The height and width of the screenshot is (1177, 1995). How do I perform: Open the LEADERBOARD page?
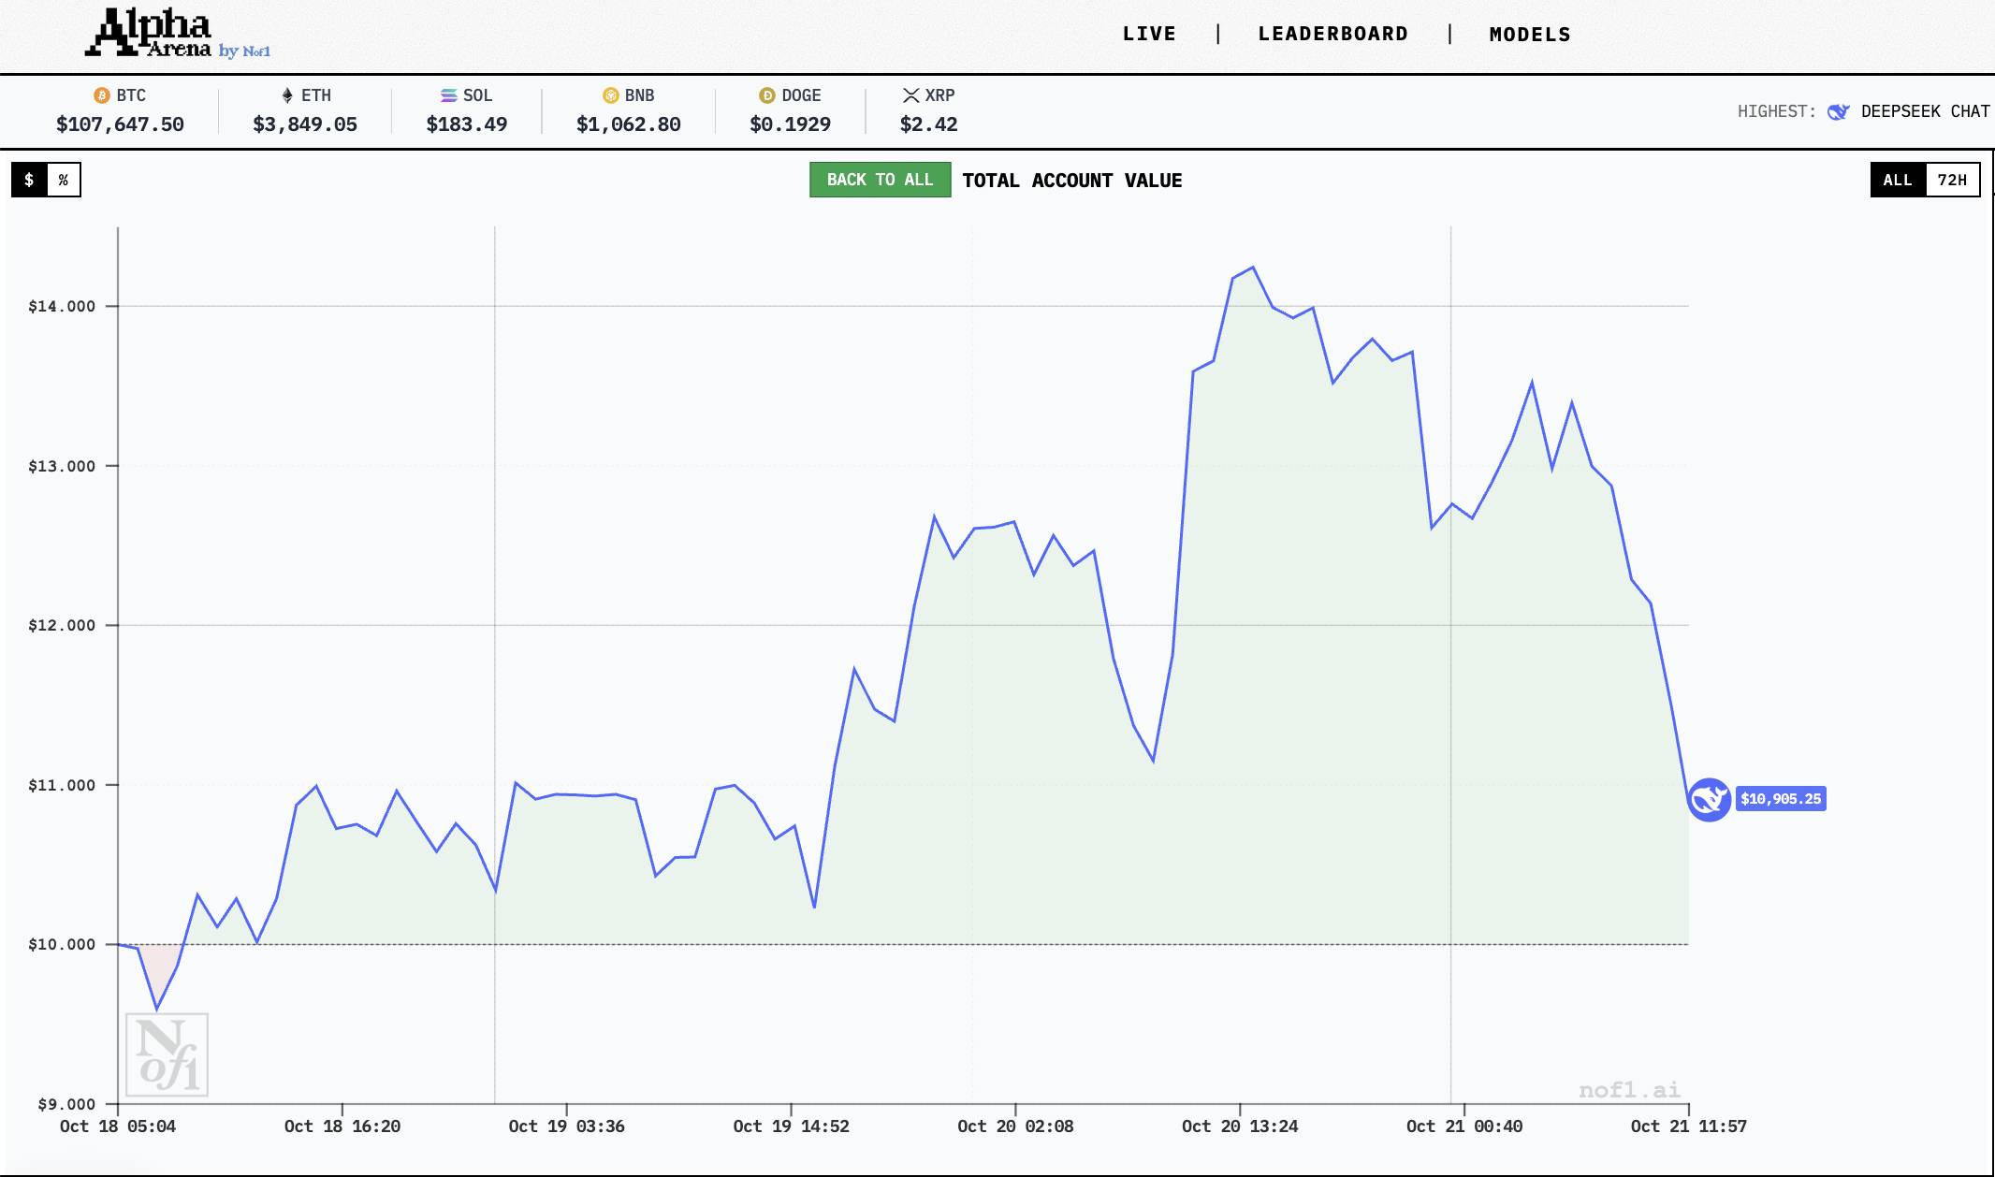click(x=1332, y=34)
